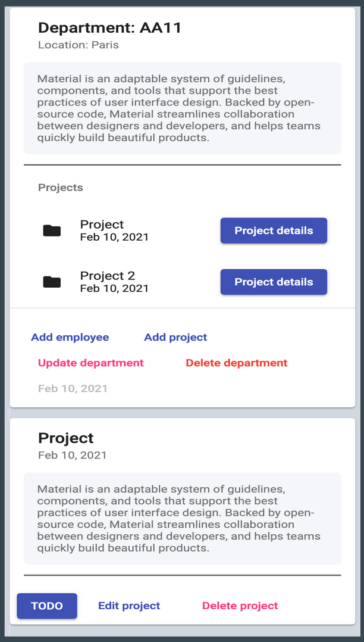Select the Project 2 list item title
The width and height of the screenshot is (364, 642).
[108, 276]
